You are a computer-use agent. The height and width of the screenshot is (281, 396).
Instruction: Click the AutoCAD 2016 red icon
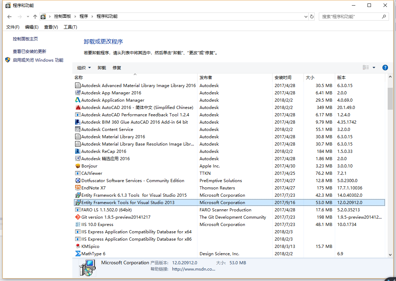tap(78, 108)
